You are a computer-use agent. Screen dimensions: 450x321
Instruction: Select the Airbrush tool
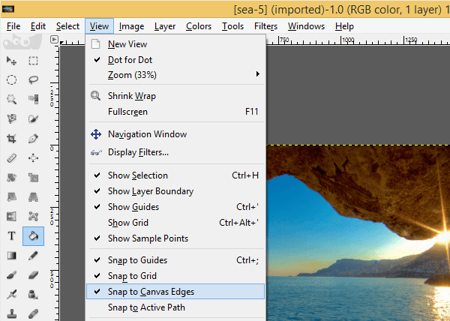(x=11, y=295)
